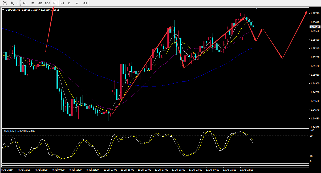The image size is (321, 173).
Task: Select the arrows drawing objects tool
Action: [x=12, y=3]
